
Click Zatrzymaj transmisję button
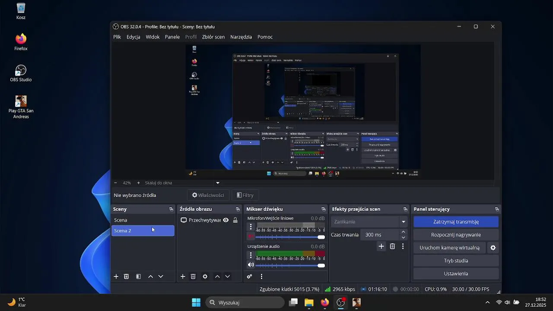click(x=456, y=222)
